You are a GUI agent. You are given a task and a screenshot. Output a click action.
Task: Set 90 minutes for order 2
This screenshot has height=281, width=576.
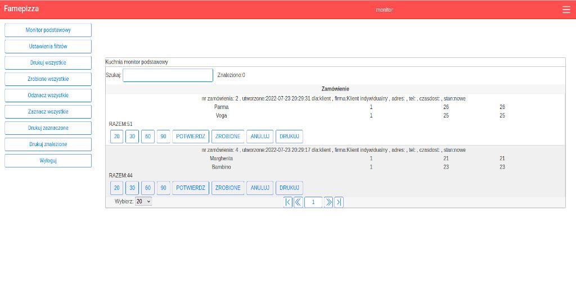pyautogui.click(x=164, y=137)
